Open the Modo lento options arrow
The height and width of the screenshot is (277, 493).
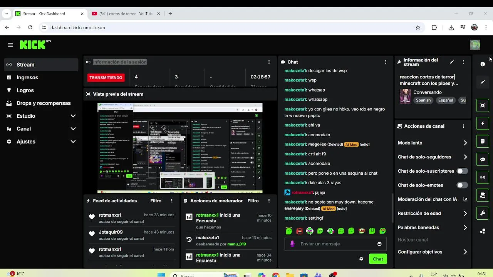tap(465, 143)
